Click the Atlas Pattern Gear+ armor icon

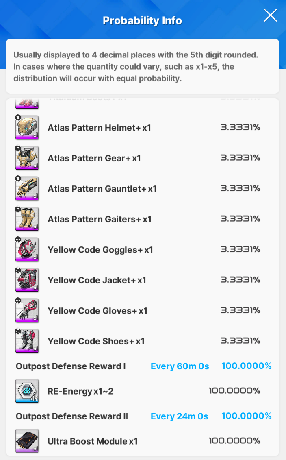coord(27,158)
